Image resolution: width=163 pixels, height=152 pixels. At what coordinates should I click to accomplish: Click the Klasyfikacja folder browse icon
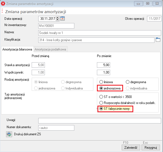tap(158, 40)
